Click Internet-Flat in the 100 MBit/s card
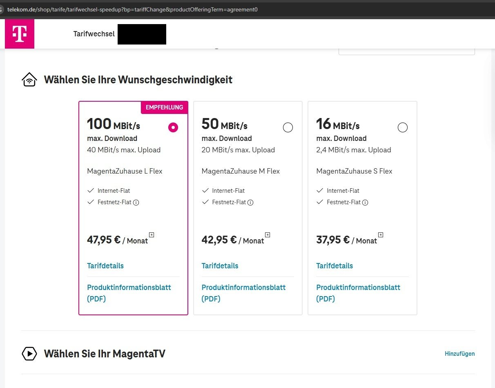 coord(114,191)
